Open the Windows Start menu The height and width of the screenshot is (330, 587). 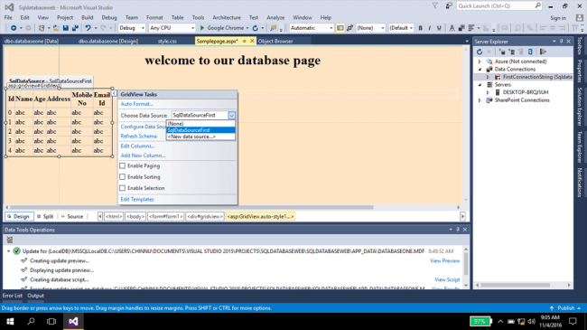[11, 321]
